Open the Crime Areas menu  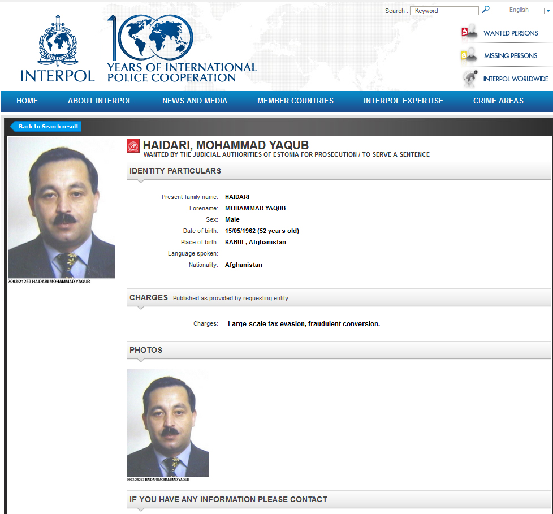(x=498, y=101)
